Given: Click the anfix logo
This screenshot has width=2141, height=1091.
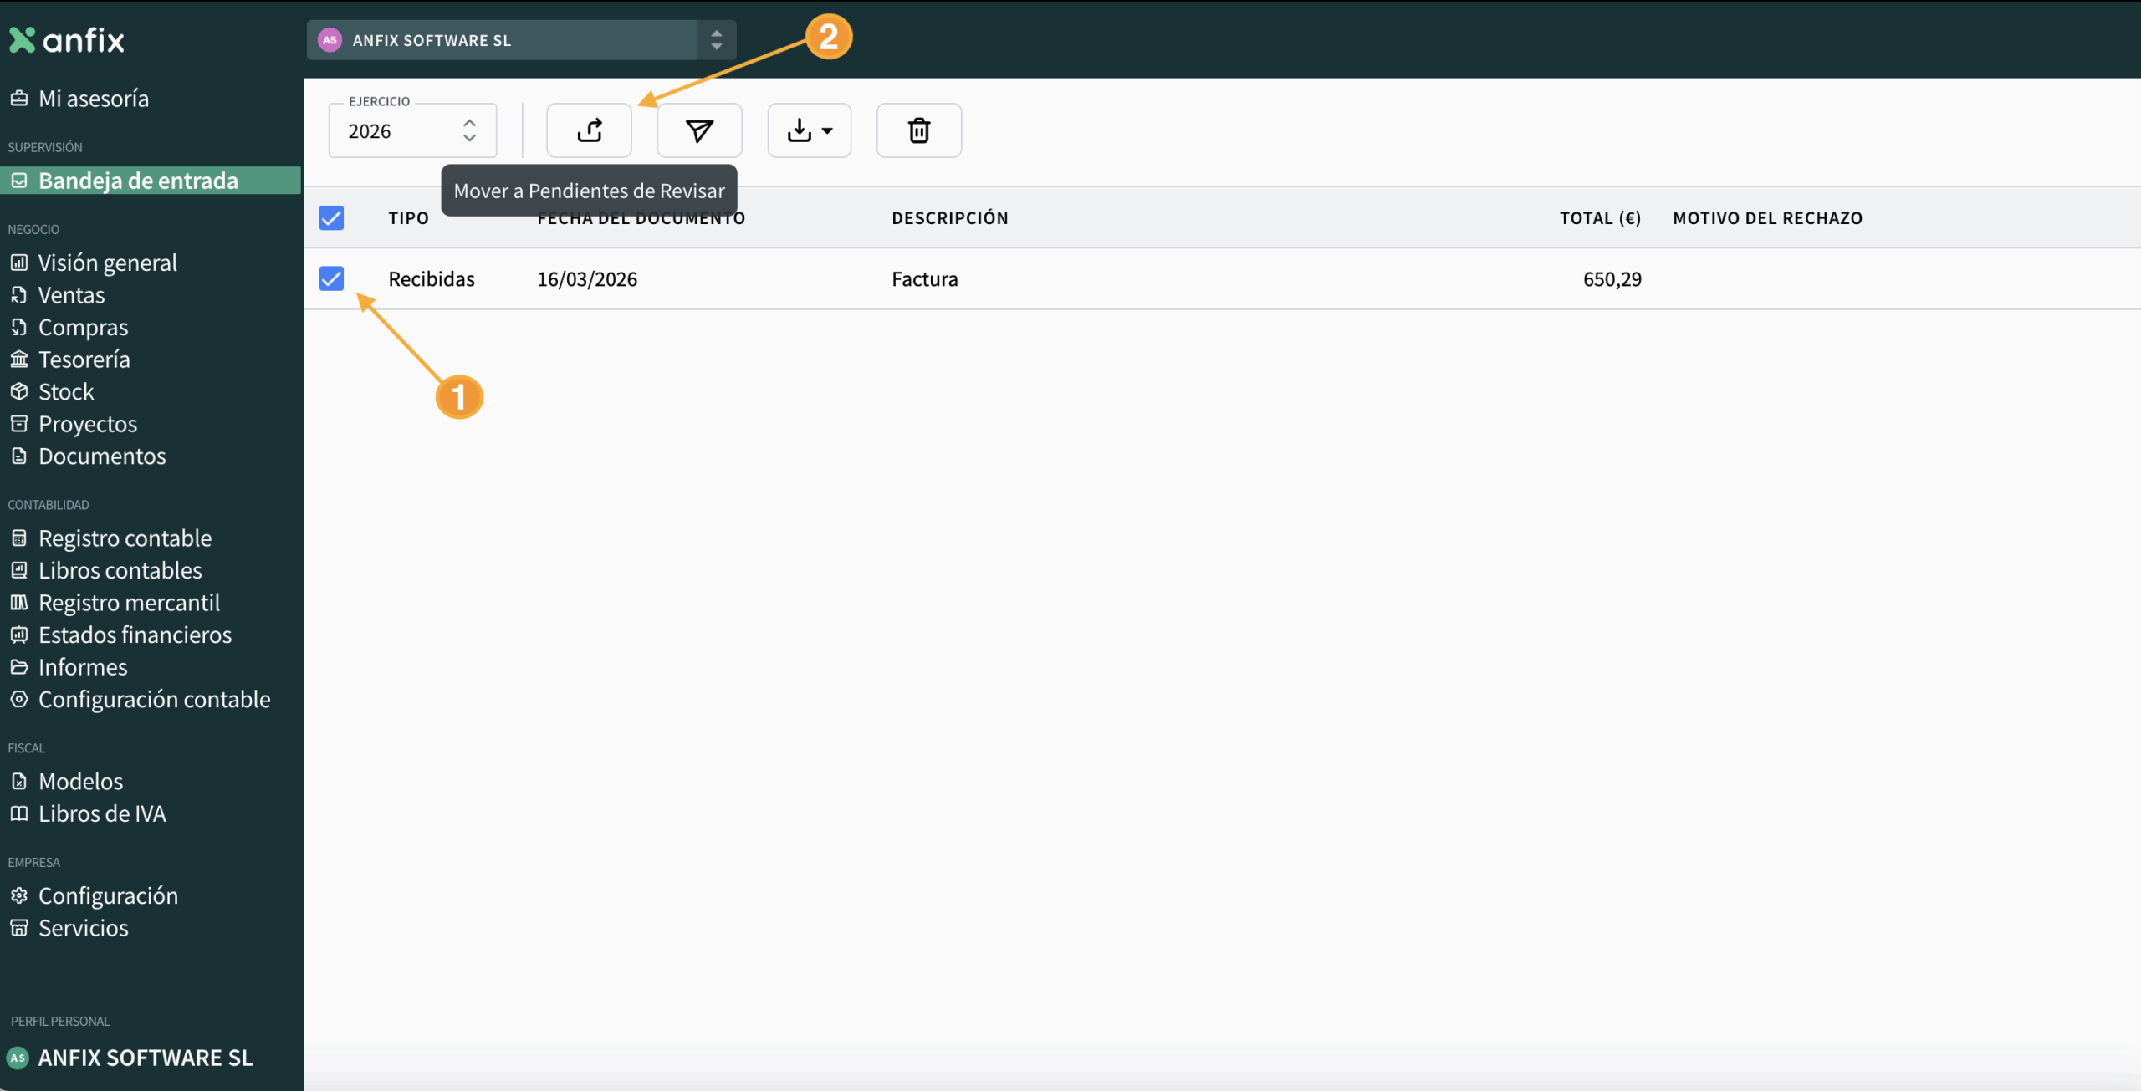Looking at the screenshot, I should point(67,40).
